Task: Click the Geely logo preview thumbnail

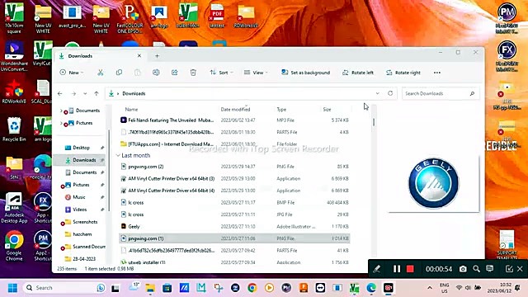Action: (433, 183)
